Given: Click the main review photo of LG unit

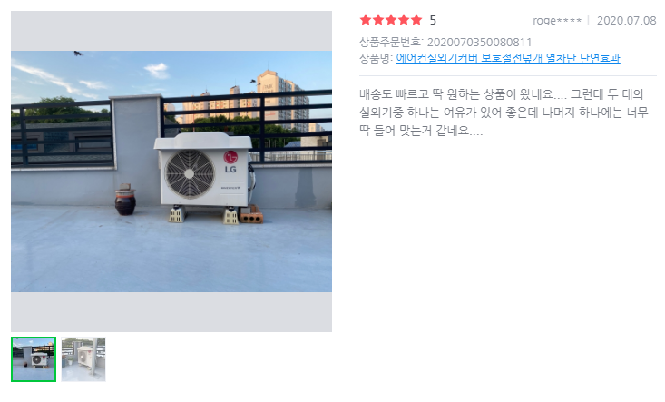Looking at the screenshot, I should (171, 172).
